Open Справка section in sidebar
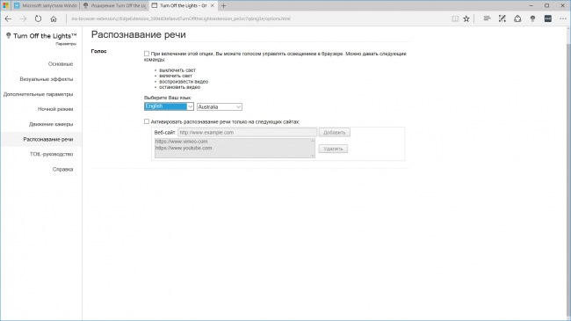 [x=62, y=169]
